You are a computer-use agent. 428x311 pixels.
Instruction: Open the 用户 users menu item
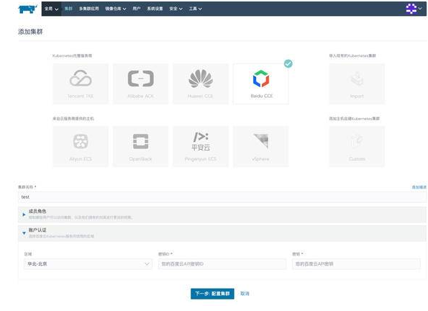137,9
